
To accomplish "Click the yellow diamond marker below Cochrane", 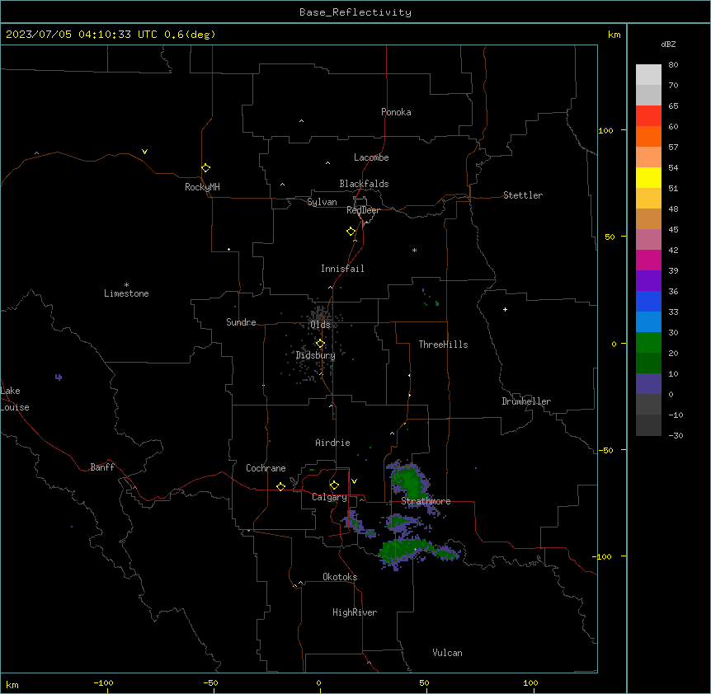I will (x=280, y=486).
